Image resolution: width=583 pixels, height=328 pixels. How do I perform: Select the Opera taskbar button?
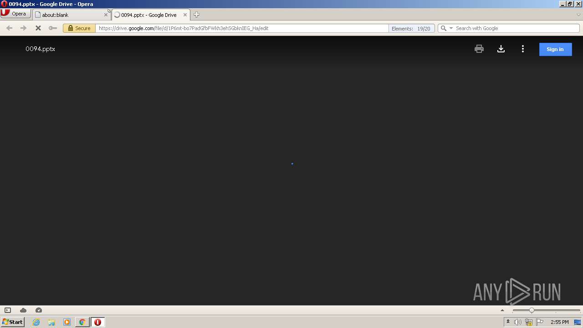pyautogui.click(x=97, y=322)
